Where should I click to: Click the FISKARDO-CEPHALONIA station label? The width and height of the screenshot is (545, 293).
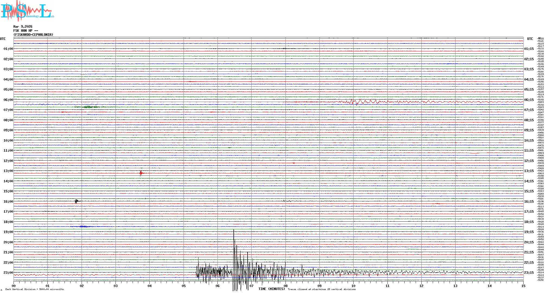pos(33,35)
